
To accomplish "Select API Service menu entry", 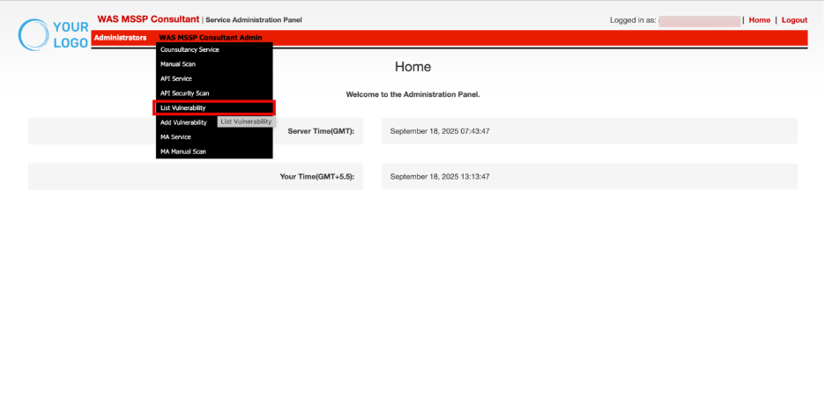I will (x=214, y=78).
